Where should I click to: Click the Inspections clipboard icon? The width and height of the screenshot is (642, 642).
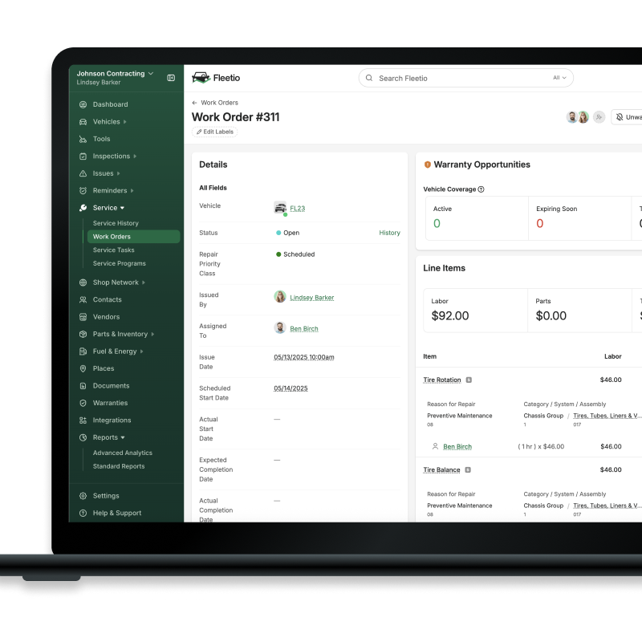83,156
